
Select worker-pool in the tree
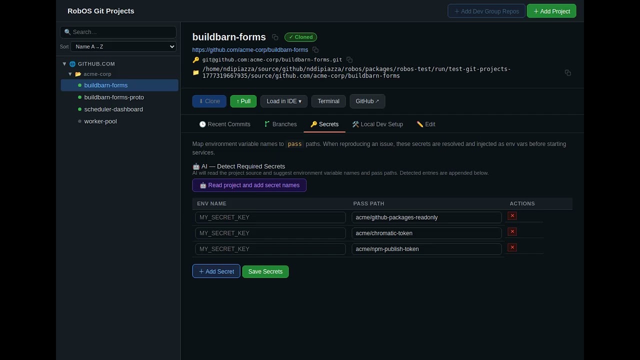[119, 121]
